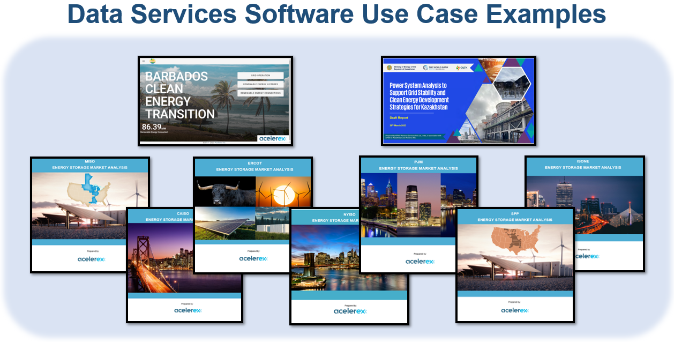Image resolution: width=674 pixels, height=342 pixels.
Task: Click the Ministry of Energy Kazakhstan emblem
Action: point(389,68)
